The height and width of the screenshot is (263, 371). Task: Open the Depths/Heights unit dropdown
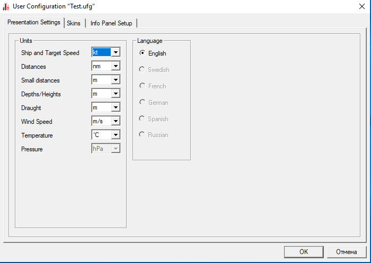(116, 94)
